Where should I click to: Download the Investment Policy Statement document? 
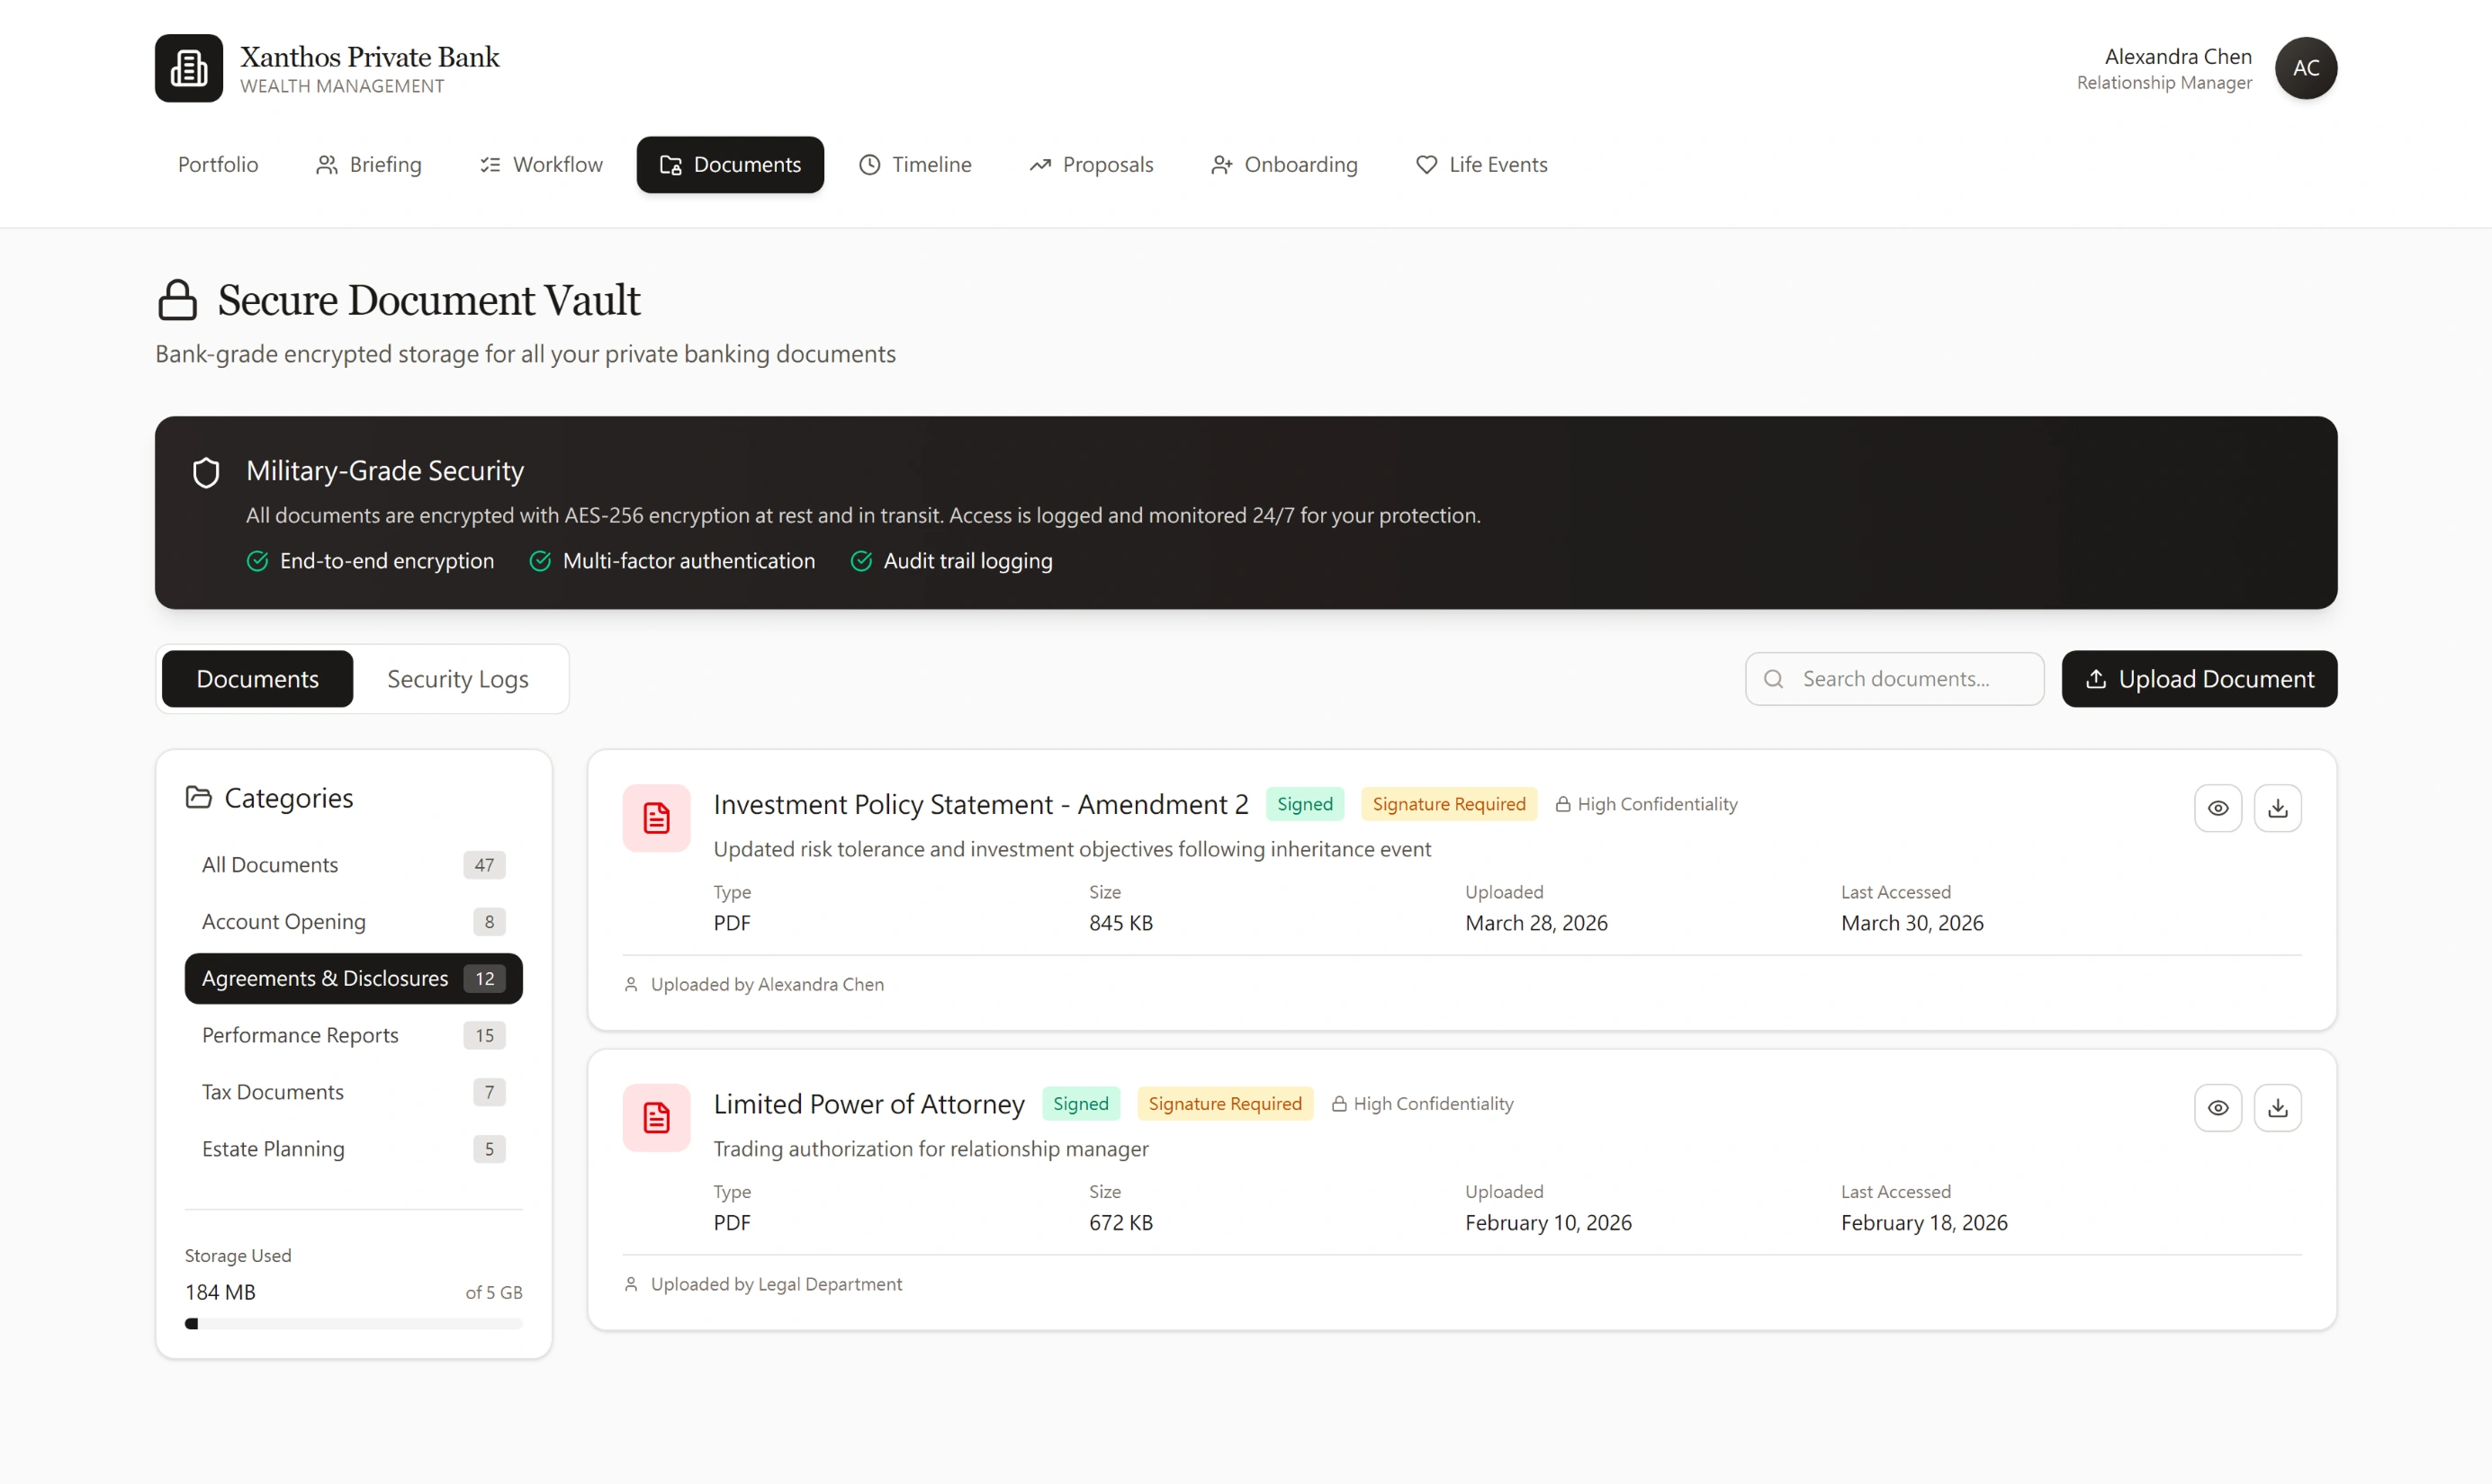tap(2278, 808)
